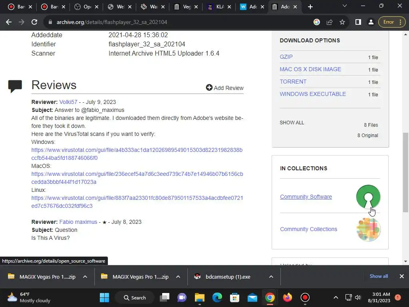Close the downloads bar
Image resolution: width=409 pixels, height=307 pixels.
click(x=402, y=276)
